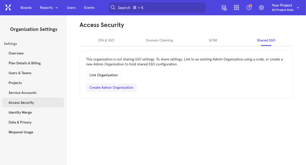This screenshot has height=165, width=306.
Task: Click the Link Organization button
Action: click(x=103, y=75)
